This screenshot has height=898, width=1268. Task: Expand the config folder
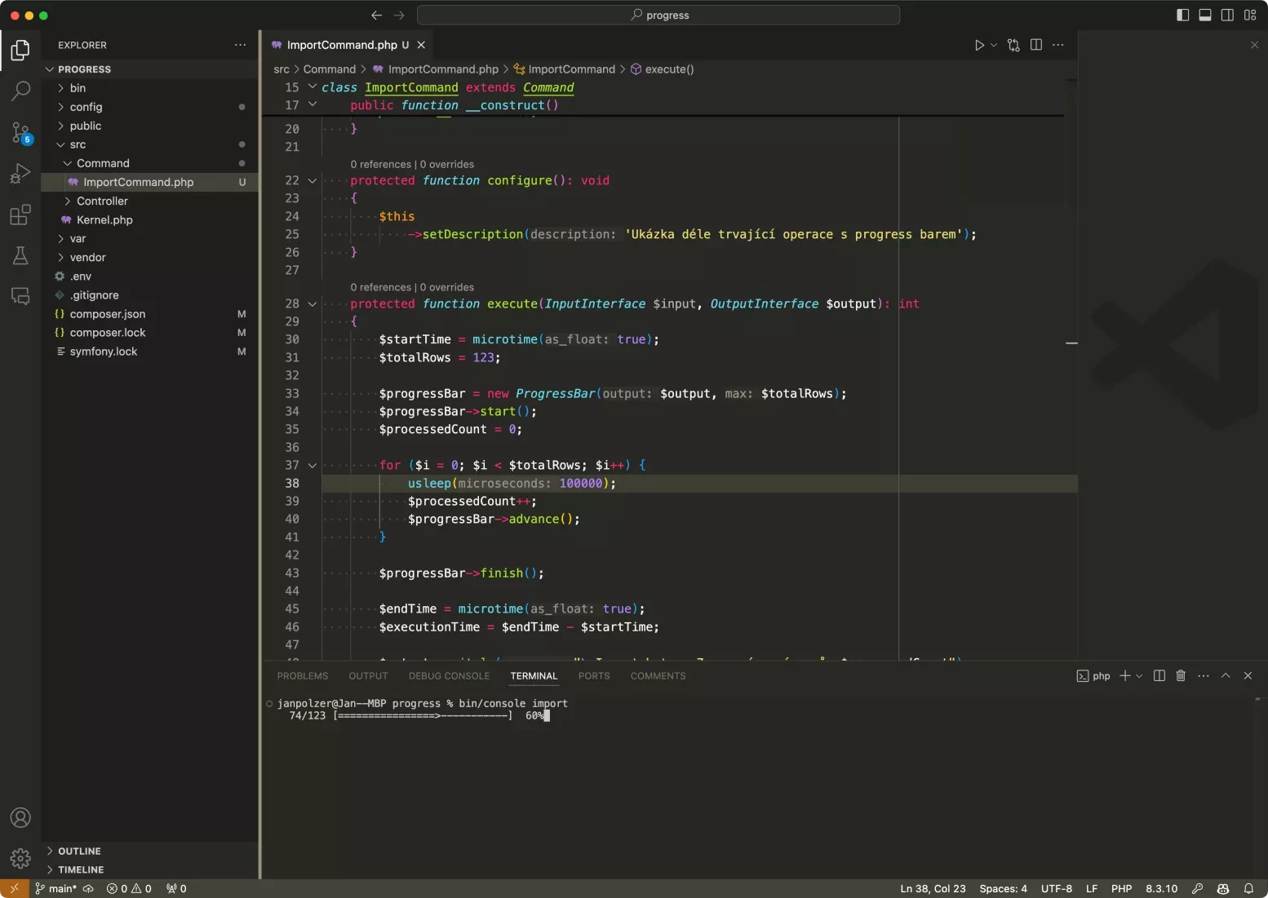click(x=150, y=107)
